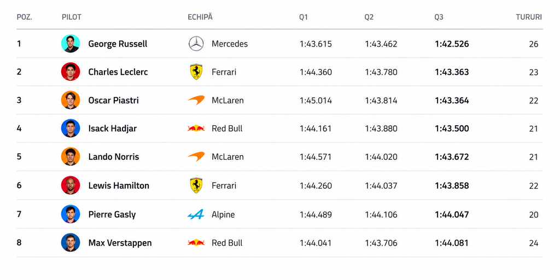
Task: Sort by POZ. column header
Action: 24,17
